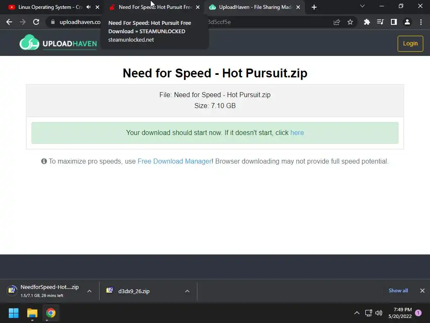Click the address bar URL uploadhaven.co
The image size is (430, 323).
(x=80, y=22)
